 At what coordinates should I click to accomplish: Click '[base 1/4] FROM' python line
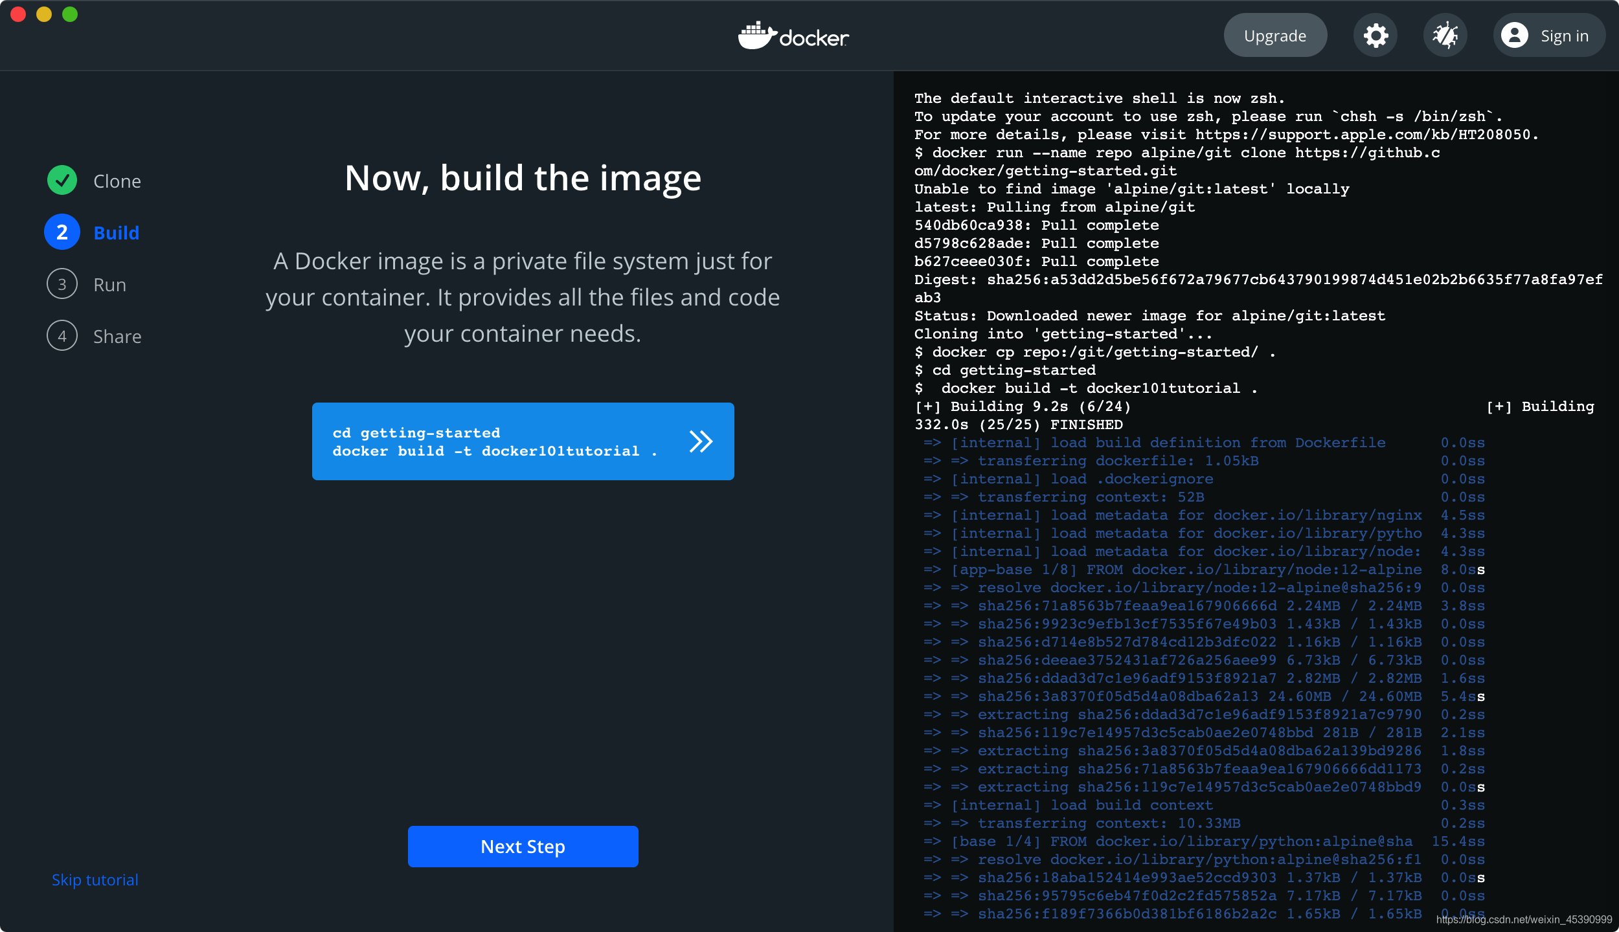[x=1203, y=841]
